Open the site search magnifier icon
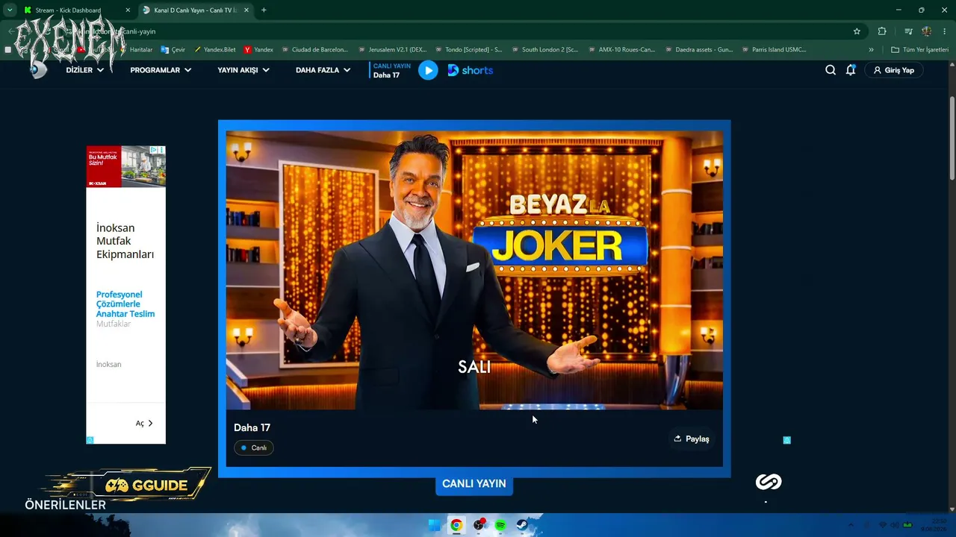Viewport: 956px width, 537px height. click(x=831, y=70)
